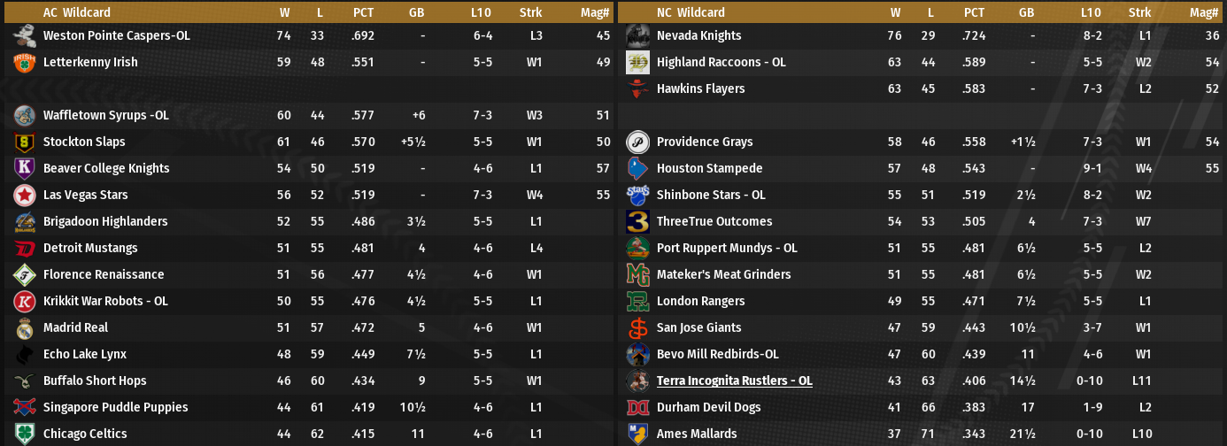The image size is (1227, 446).
Task: Sort AC Wildcard by L10 column
Action: (482, 12)
